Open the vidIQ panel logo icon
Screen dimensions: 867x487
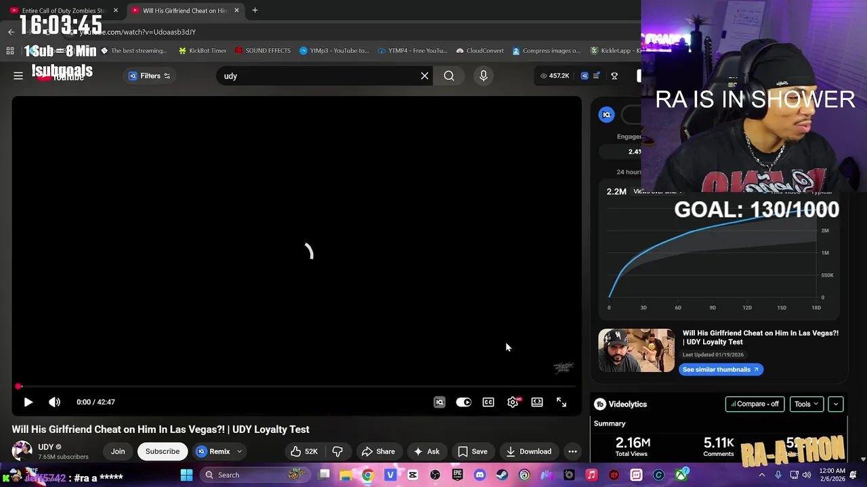(x=607, y=115)
